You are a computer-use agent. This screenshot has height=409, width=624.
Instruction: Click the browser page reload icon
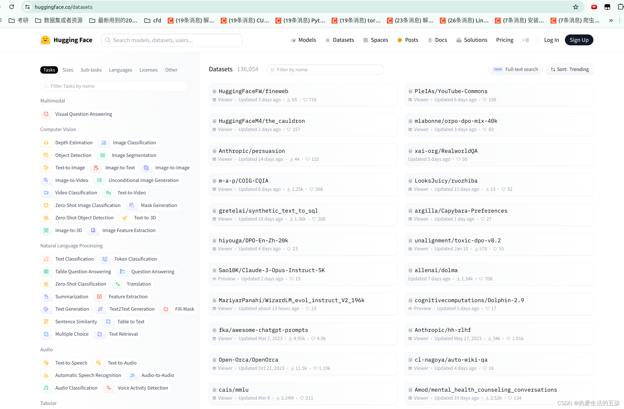point(12,7)
